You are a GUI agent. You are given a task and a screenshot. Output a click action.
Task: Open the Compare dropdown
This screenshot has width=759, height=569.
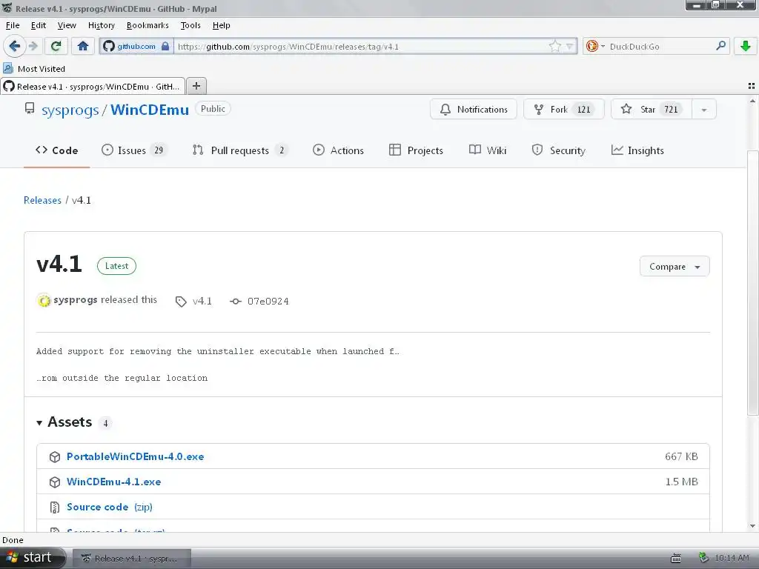(x=675, y=266)
